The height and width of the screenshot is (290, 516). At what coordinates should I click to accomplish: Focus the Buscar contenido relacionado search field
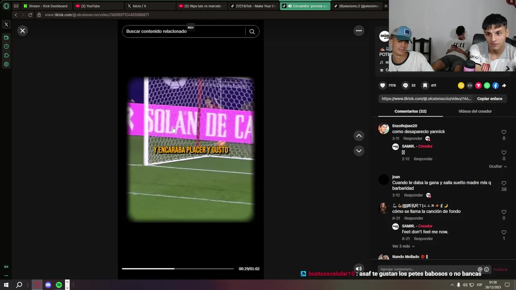pyautogui.click(x=184, y=31)
